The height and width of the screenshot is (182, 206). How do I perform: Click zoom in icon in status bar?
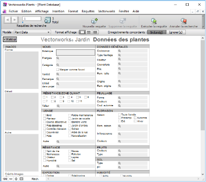[16, 179]
